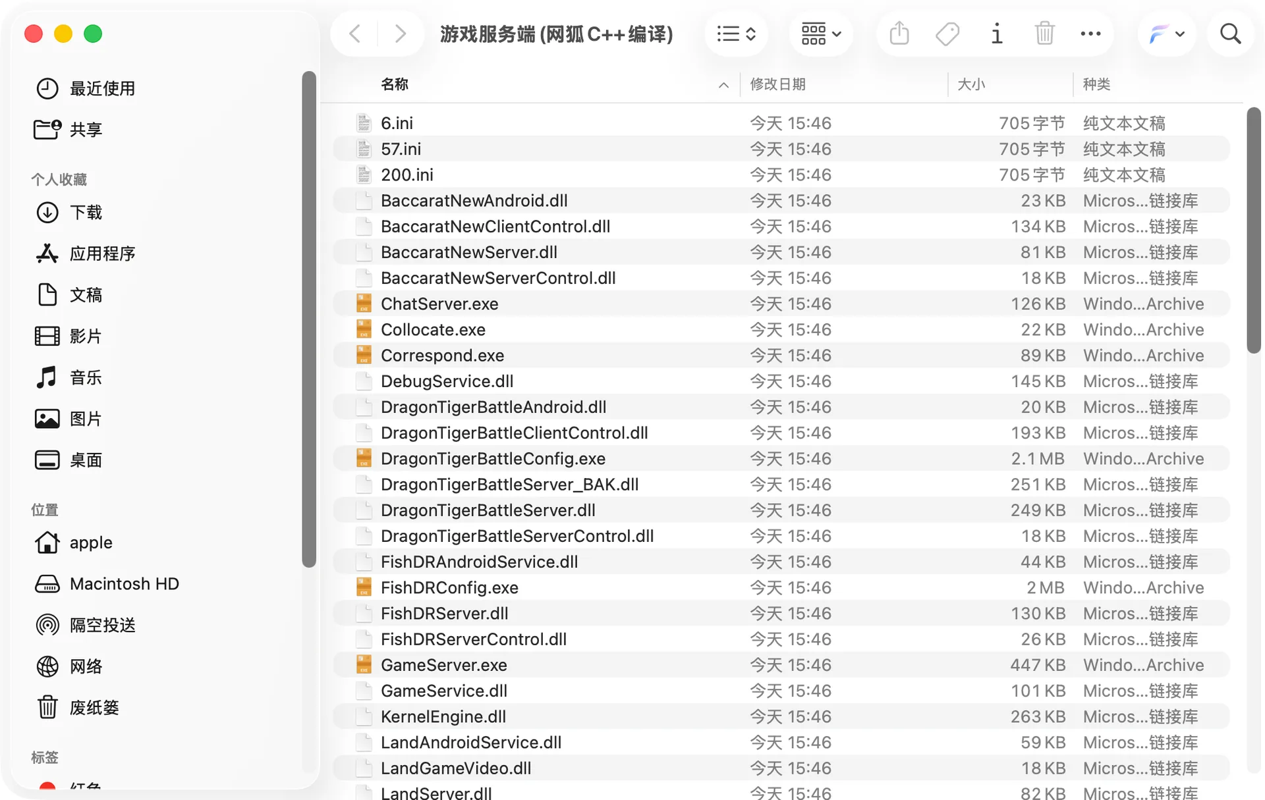Screen dimensions: 1265x800
Task: Click the Share toolbar icon
Action: tap(899, 34)
